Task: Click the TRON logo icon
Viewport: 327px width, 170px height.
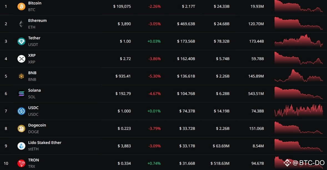Action: tap(21, 163)
